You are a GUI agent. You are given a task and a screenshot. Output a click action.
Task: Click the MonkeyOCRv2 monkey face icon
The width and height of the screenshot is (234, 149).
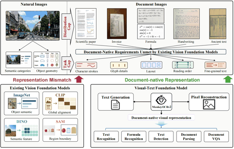click(161, 100)
